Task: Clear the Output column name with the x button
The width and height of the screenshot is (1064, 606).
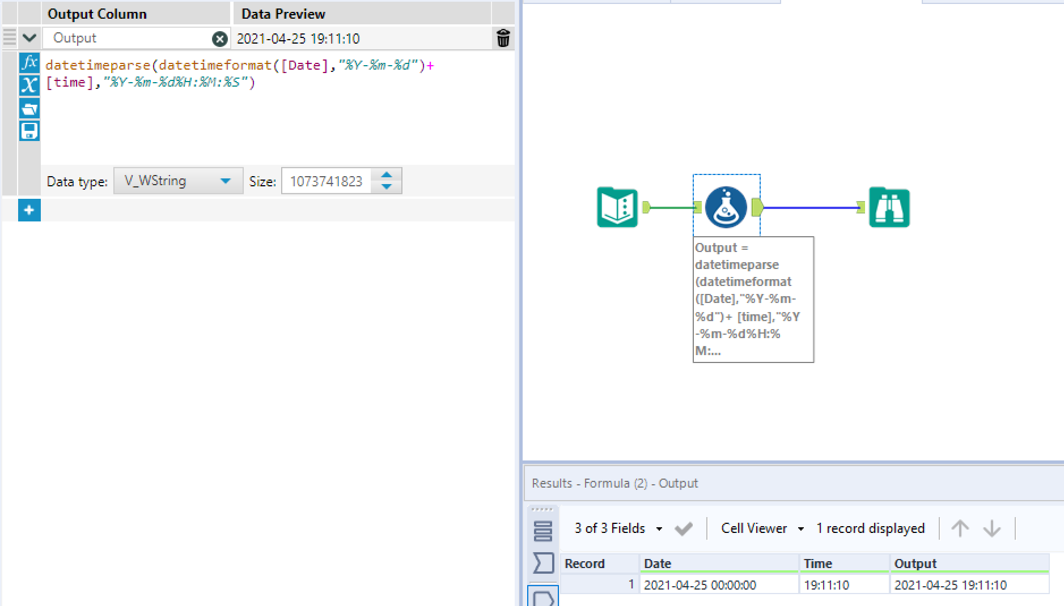Action: click(x=220, y=39)
